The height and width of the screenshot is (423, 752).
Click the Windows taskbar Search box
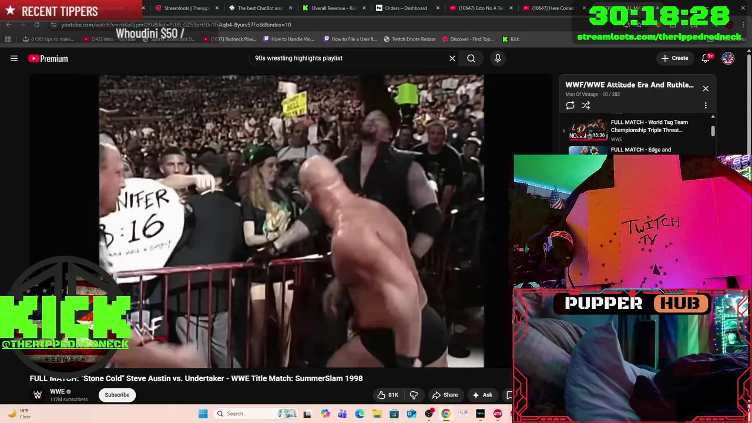pyautogui.click(x=256, y=414)
